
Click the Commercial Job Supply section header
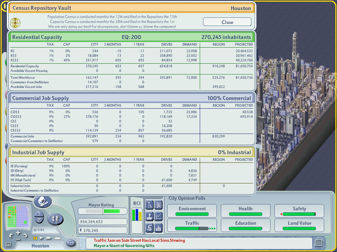pyautogui.click(x=132, y=98)
